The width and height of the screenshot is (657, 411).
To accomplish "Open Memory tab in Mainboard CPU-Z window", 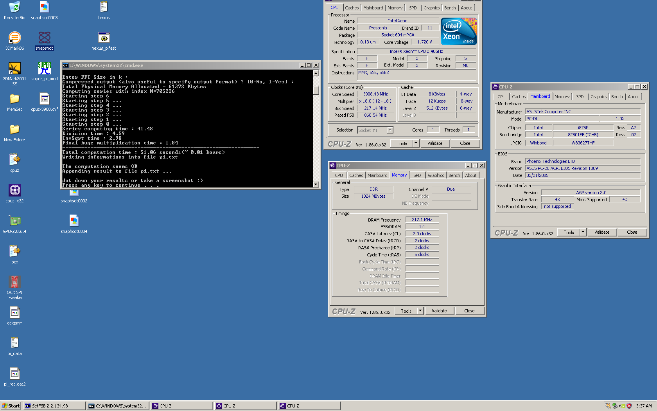I will (x=562, y=97).
